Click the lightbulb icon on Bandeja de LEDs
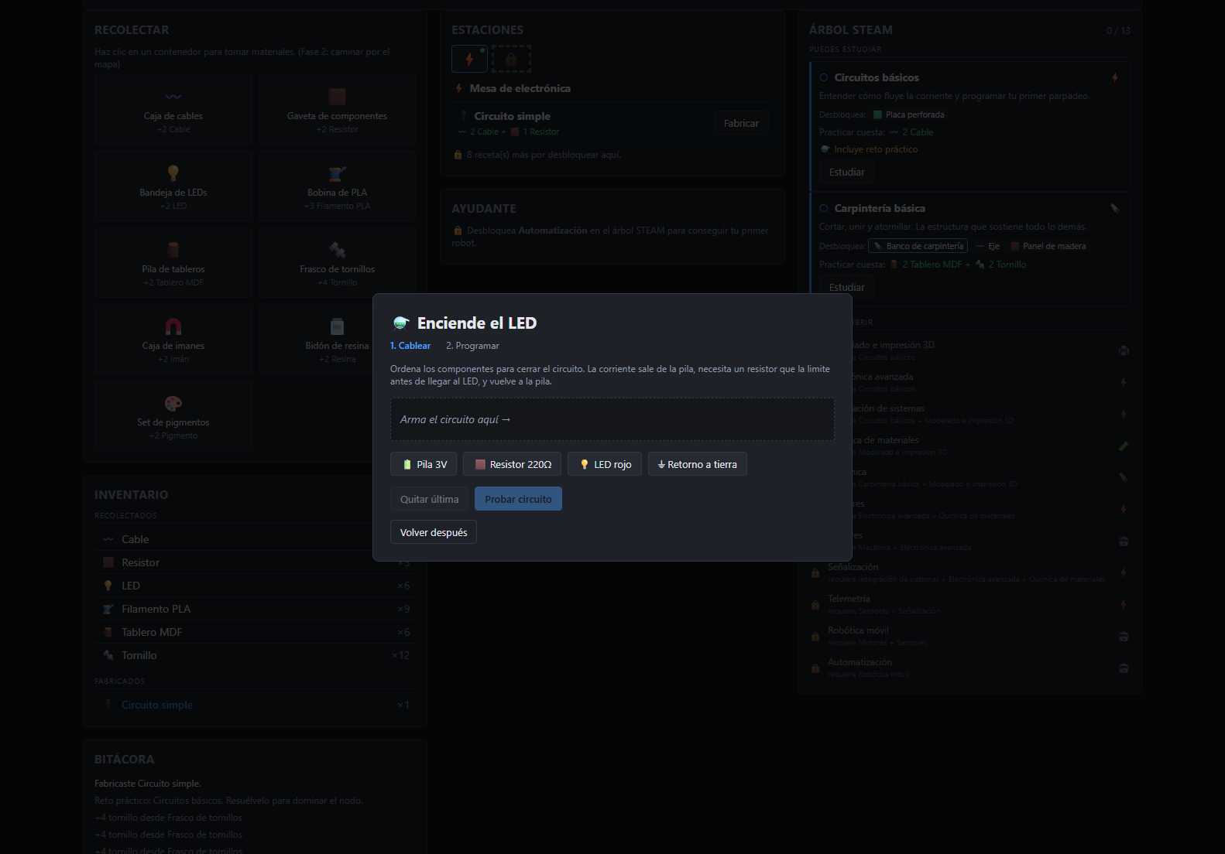This screenshot has width=1225, height=854. [x=173, y=173]
